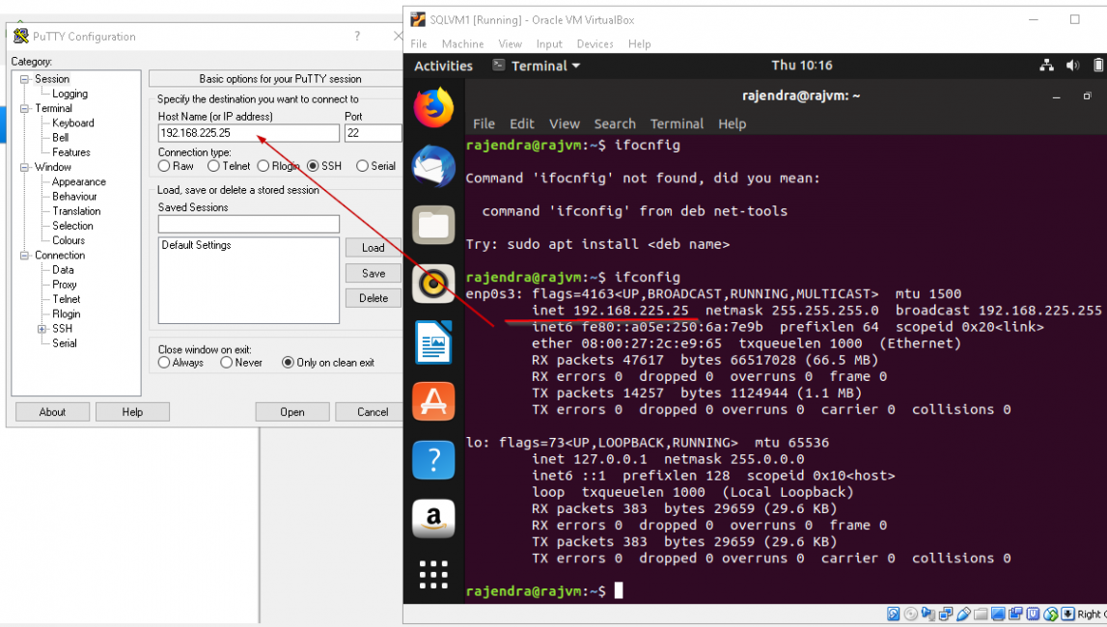Image resolution: width=1107 pixels, height=627 pixels.
Task: Click the Load button for saved sessions
Action: pos(373,247)
